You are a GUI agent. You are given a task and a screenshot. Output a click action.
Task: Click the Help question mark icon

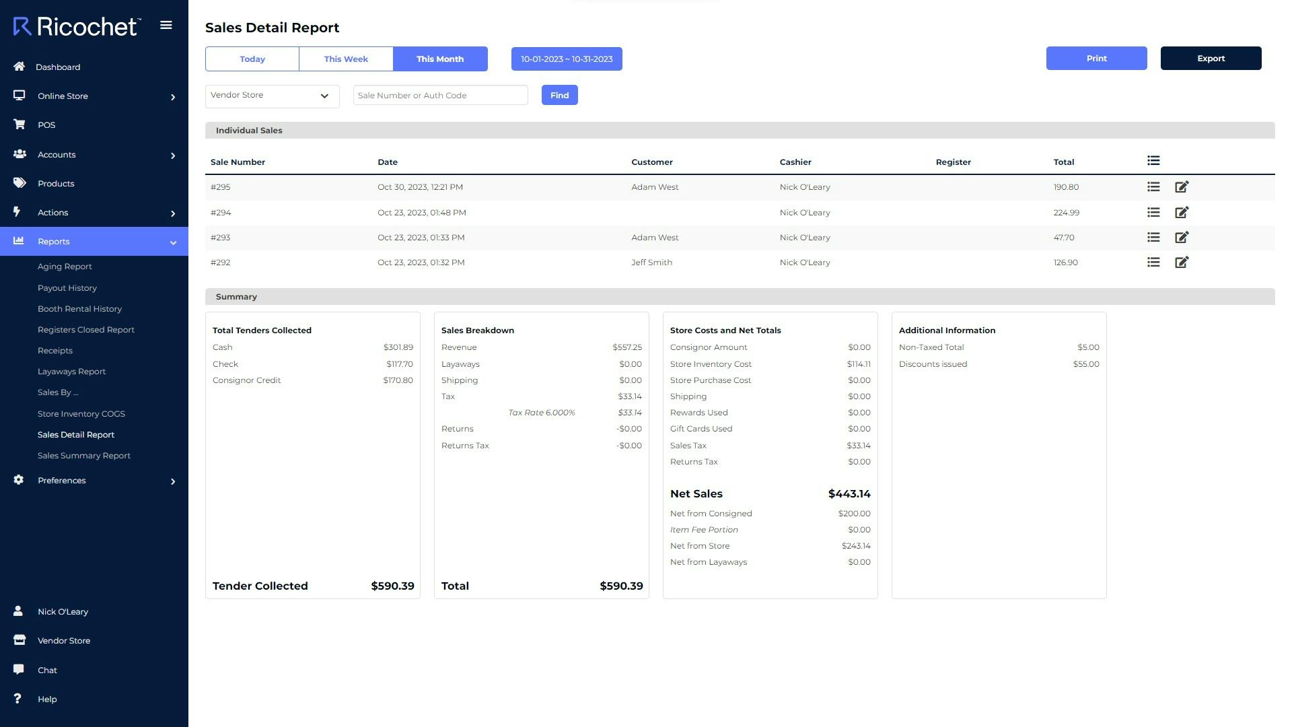click(18, 698)
